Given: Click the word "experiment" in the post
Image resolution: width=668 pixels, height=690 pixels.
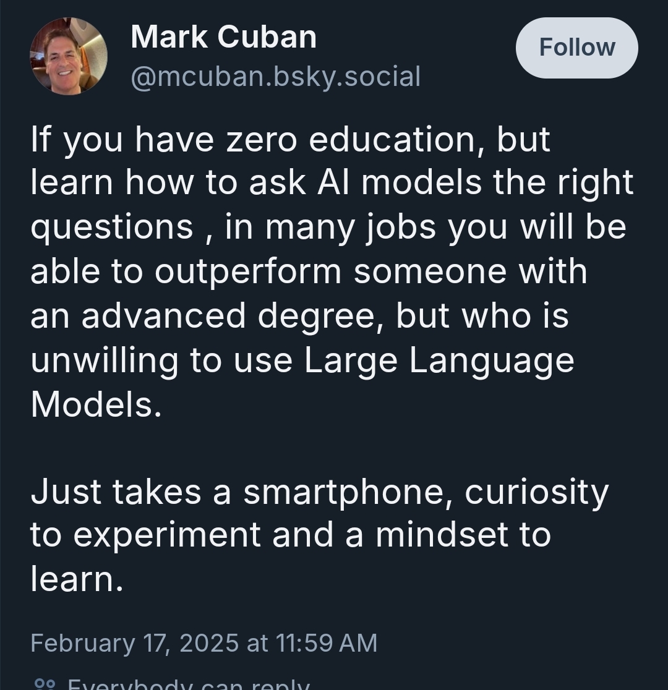Looking at the screenshot, I should pyautogui.click(x=166, y=535).
